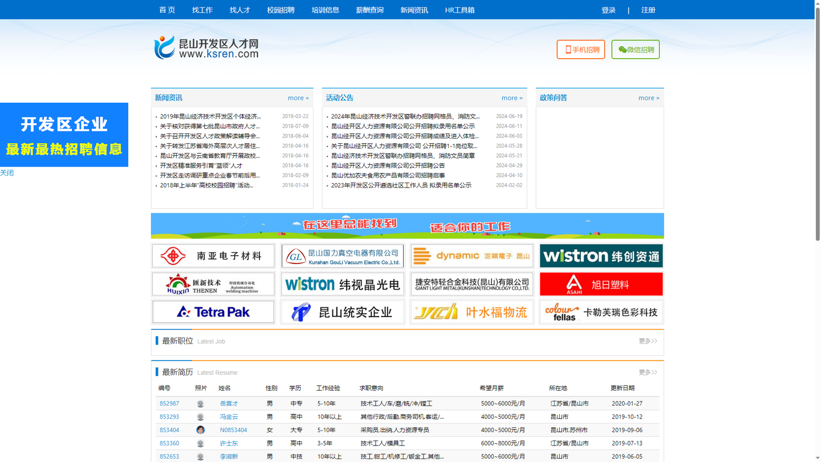Open 培训信息 navigation item
Image resolution: width=821 pixels, height=462 pixels.
point(326,10)
